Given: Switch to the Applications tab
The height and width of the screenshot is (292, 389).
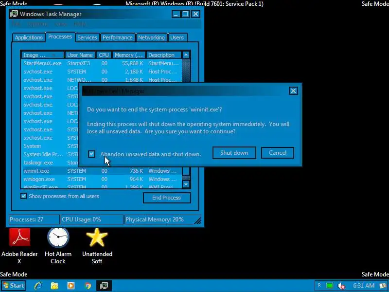Looking at the screenshot, I should (29, 37).
